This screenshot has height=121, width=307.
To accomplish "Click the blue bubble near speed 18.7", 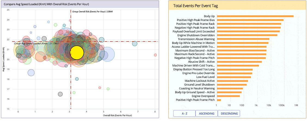I will point(31,72).
